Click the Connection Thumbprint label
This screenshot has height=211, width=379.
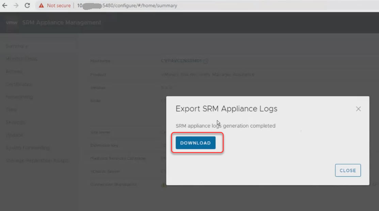[113, 184]
